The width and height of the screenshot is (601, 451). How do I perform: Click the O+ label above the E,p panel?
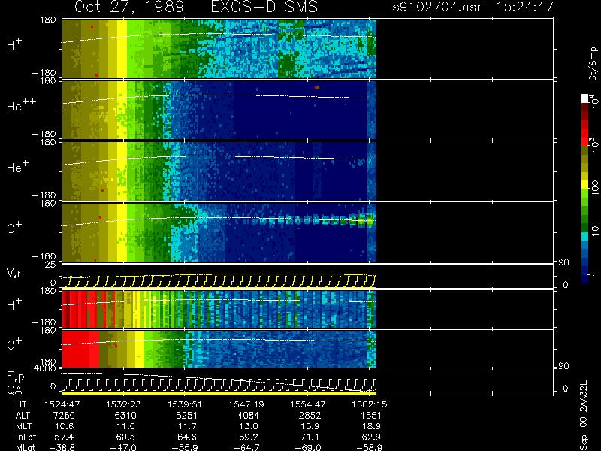coord(14,344)
